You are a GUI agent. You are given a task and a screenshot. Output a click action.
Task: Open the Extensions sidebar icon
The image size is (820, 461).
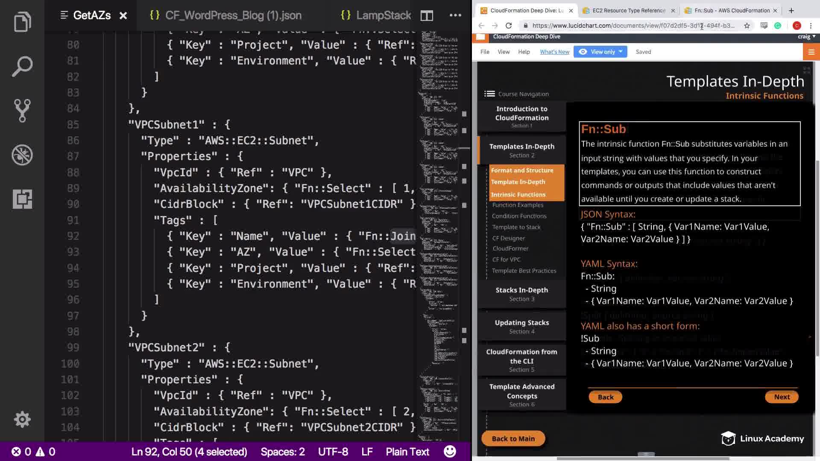click(x=22, y=199)
